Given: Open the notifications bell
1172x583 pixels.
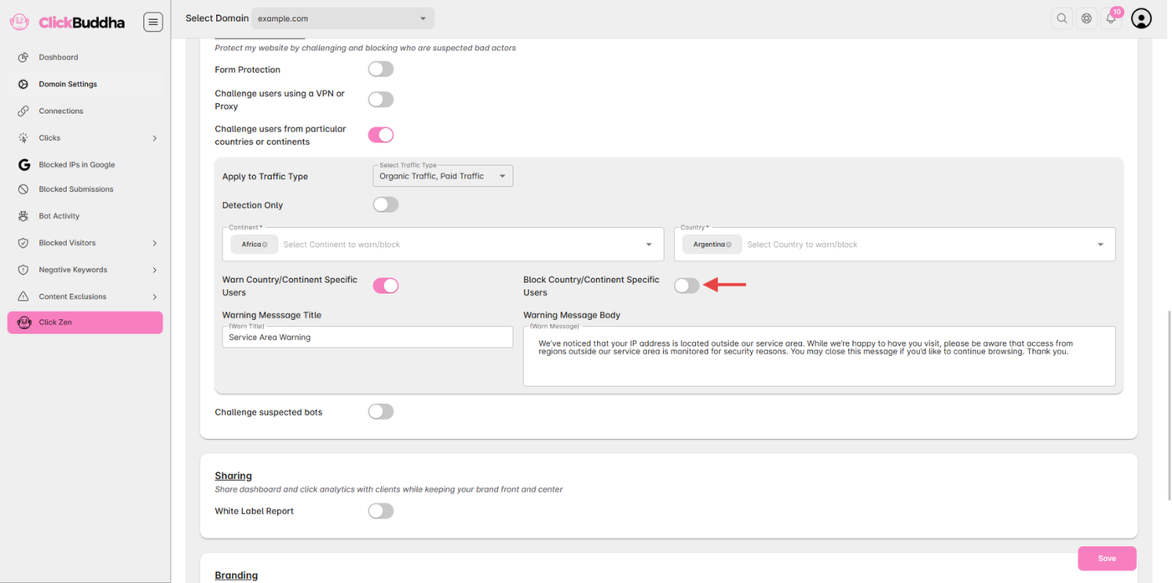Looking at the screenshot, I should 1111,18.
